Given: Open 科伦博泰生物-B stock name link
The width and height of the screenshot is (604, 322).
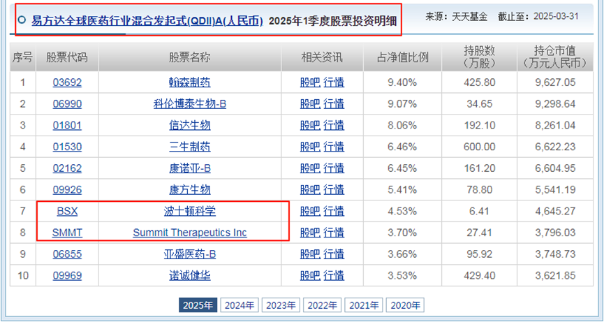Looking at the screenshot, I should [x=190, y=104].
